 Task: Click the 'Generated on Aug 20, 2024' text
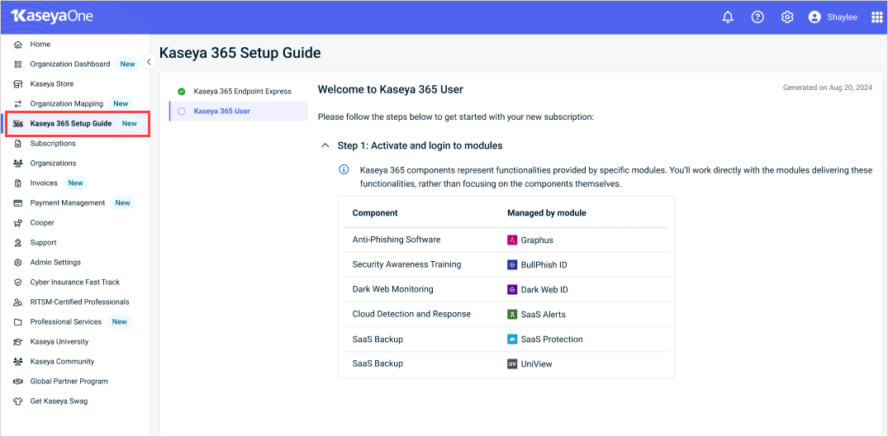click(x=828, y=88)
